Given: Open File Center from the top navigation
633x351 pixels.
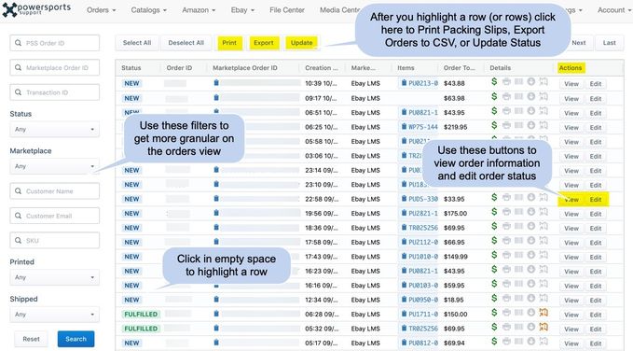Looking at the screenshot, I should pyautogui.click(x=287, y=10).
